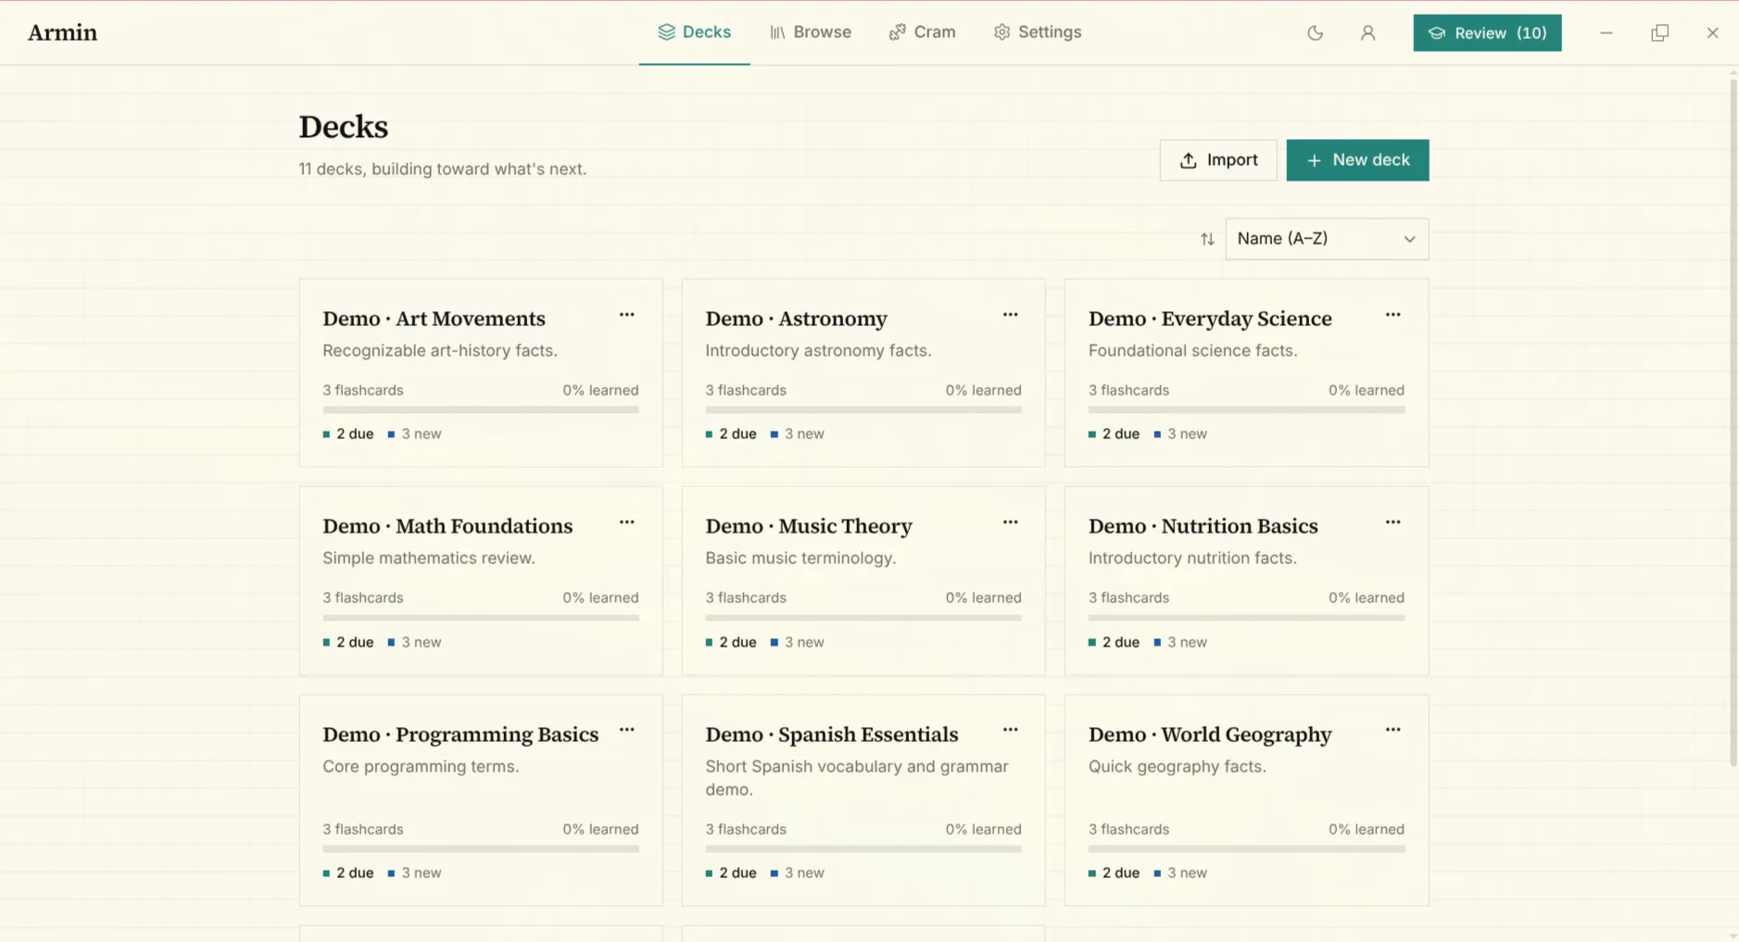The width and height of the screenshot is (1739, 942).
Task: Click '11 decks, building toward what's next.' subtitle
Action: [442, 170]
